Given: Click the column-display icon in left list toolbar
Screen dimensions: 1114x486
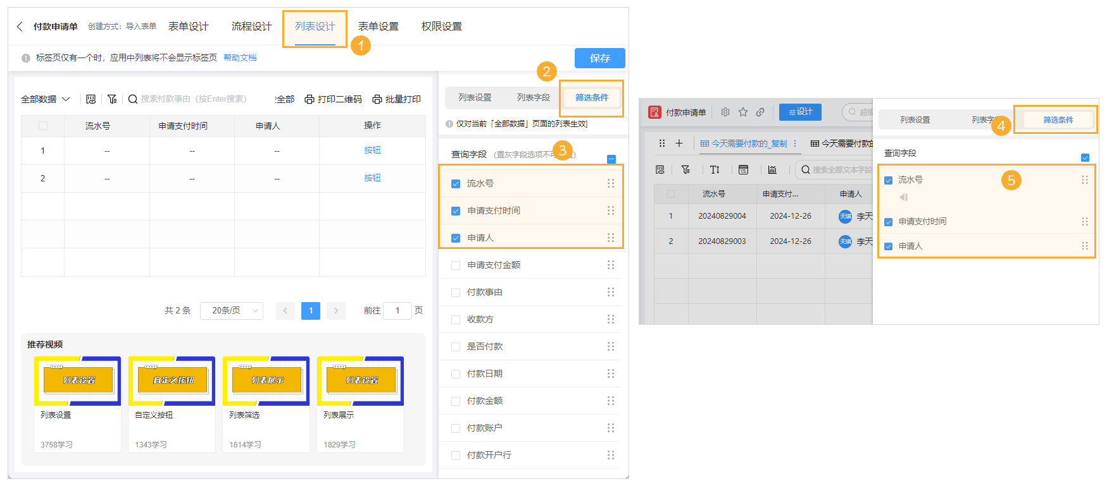Looking at the screenshot, I should coord(91,99).
